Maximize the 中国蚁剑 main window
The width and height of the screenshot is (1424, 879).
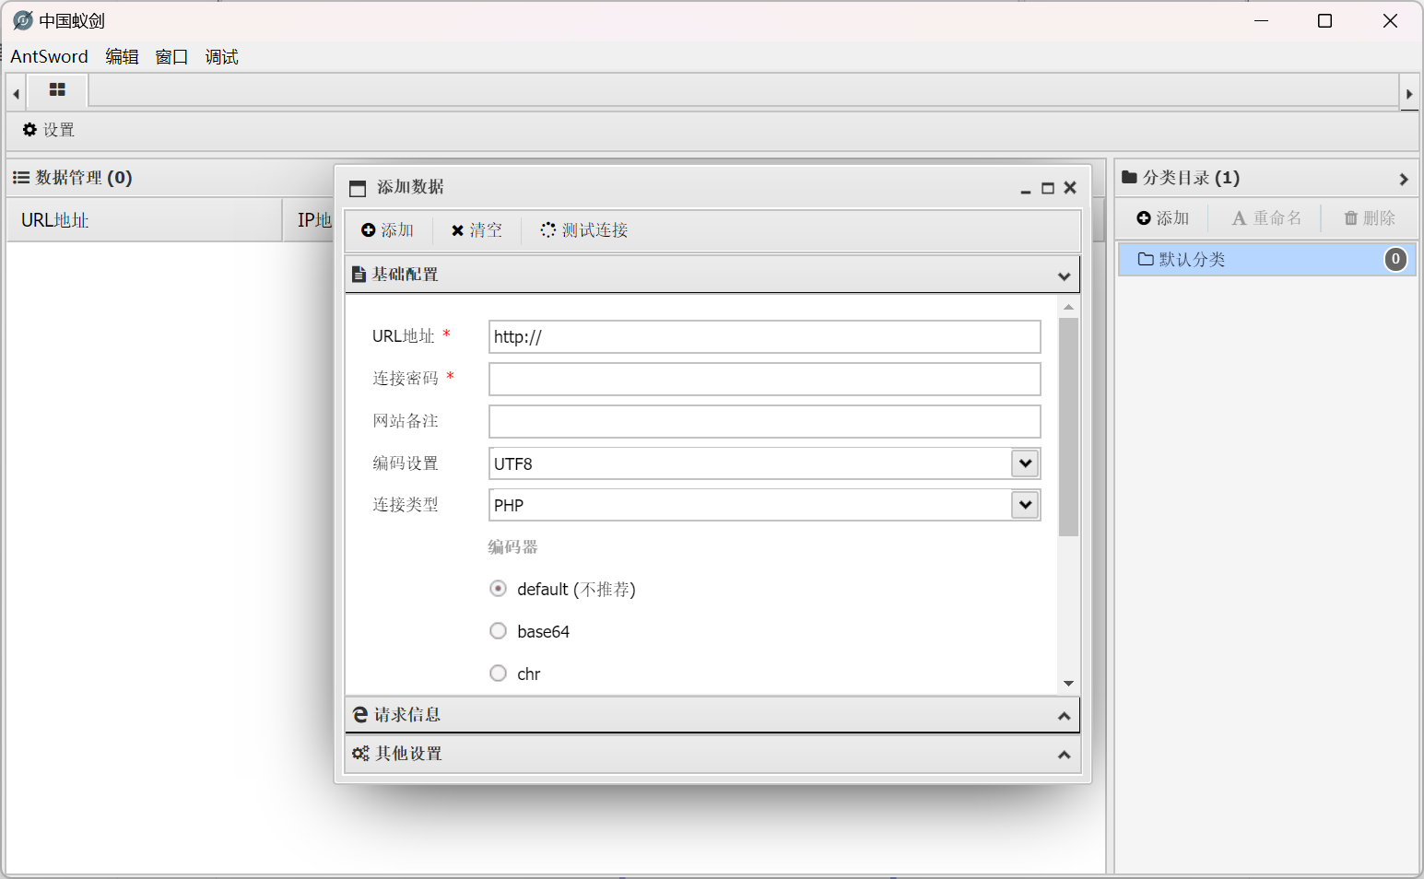point(1325,20)
